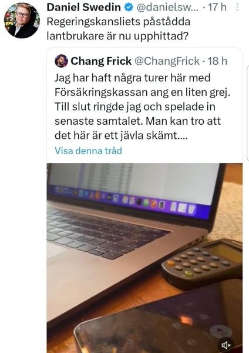
Task: Click the @ChangFrick handle
Action: click(x=167, y=61)
